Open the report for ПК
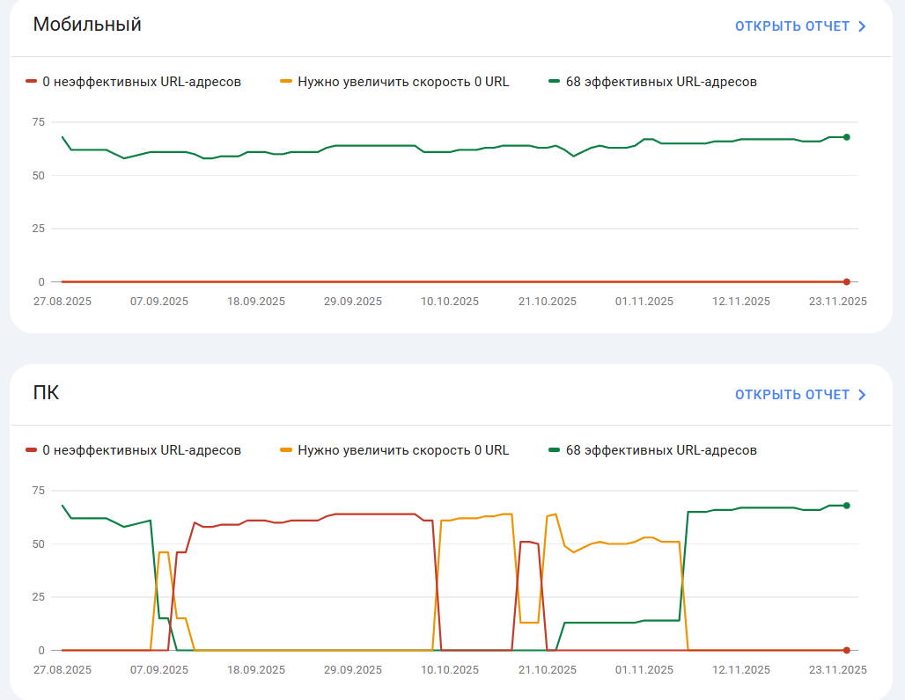The width and height of the screenshot is (905, 700). pos(792,395)
